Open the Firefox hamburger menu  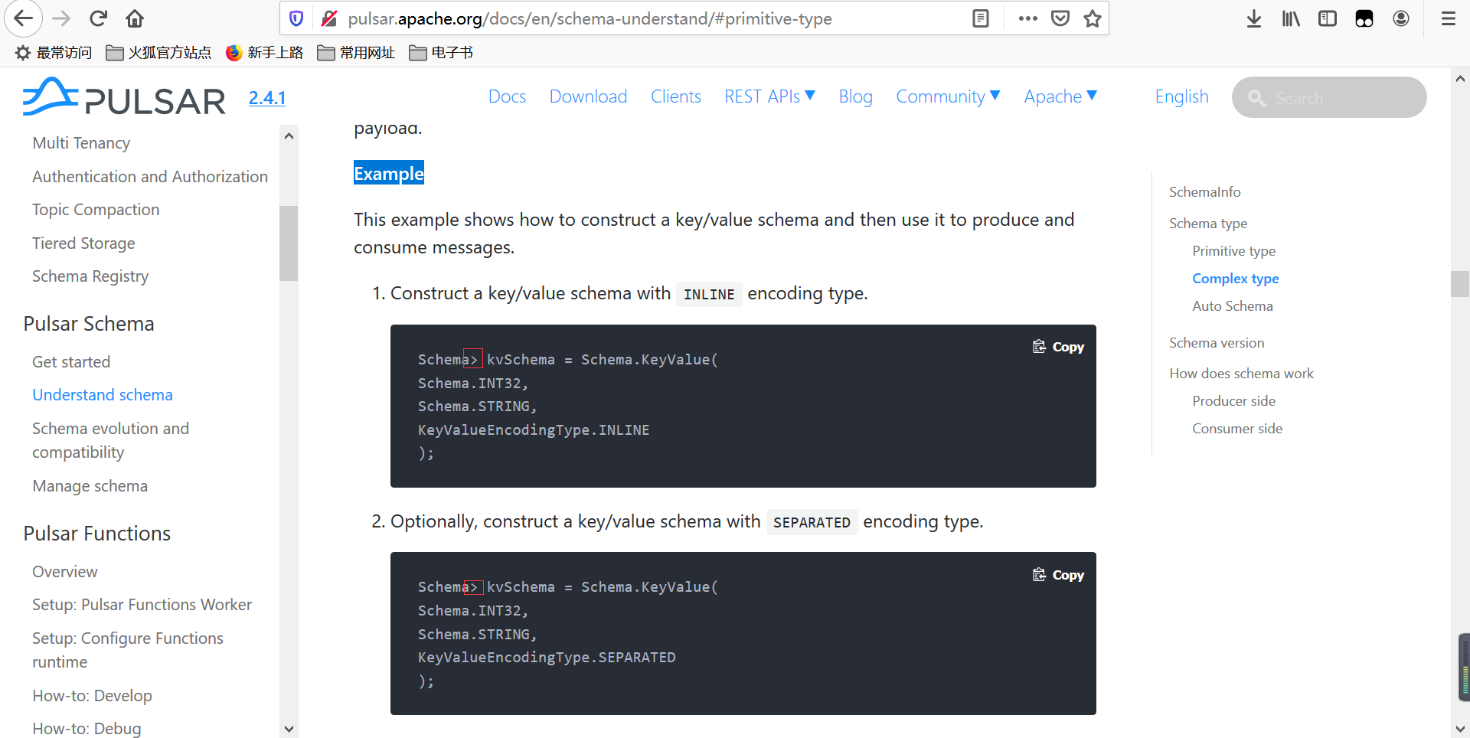coord(1448,18)
